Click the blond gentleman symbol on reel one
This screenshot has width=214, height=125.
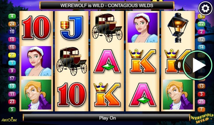(x=36, y=95)
